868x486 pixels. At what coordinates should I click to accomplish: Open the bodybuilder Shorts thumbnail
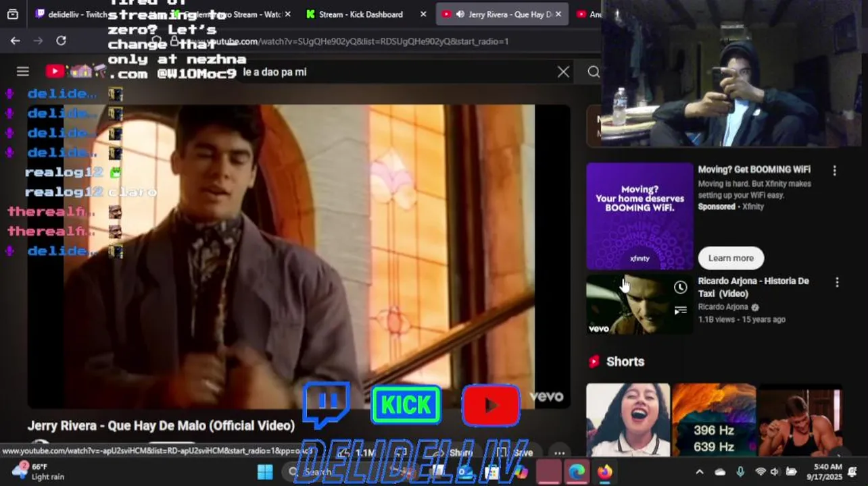pyautogui.click(x=800, y=420)
